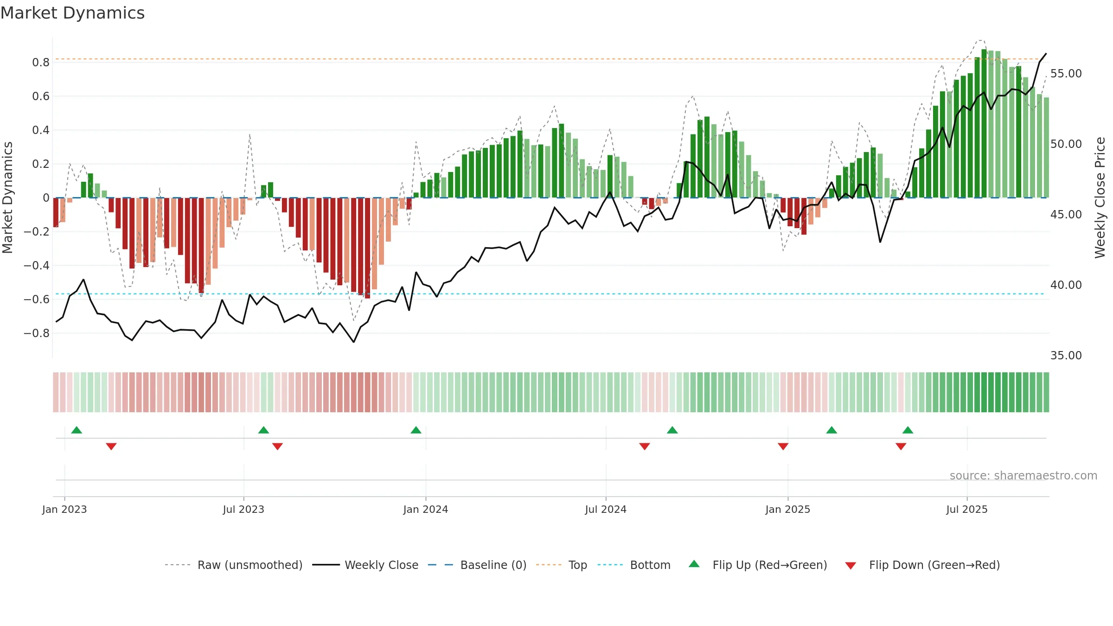Select the flip-down marker between Jan and Jul 2023

(x=111, y=446)
